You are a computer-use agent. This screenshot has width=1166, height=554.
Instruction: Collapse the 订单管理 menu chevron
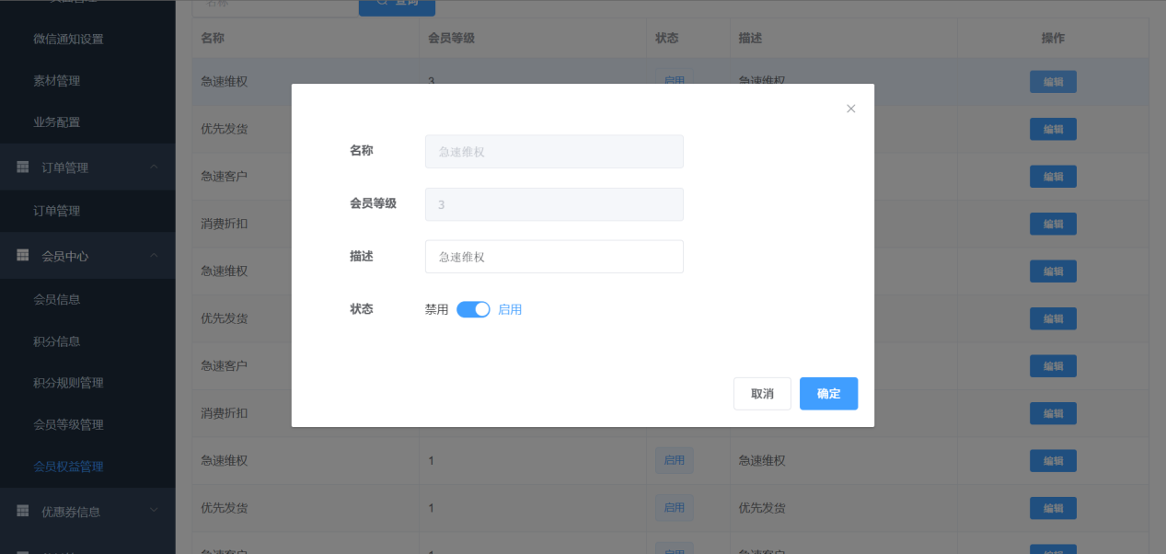pyautogui.click(x=154, y=167)
